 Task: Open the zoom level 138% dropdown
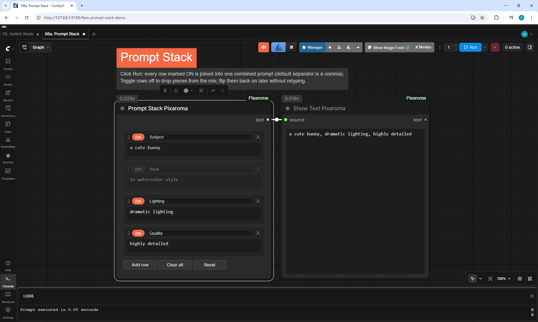click(504, 279)
